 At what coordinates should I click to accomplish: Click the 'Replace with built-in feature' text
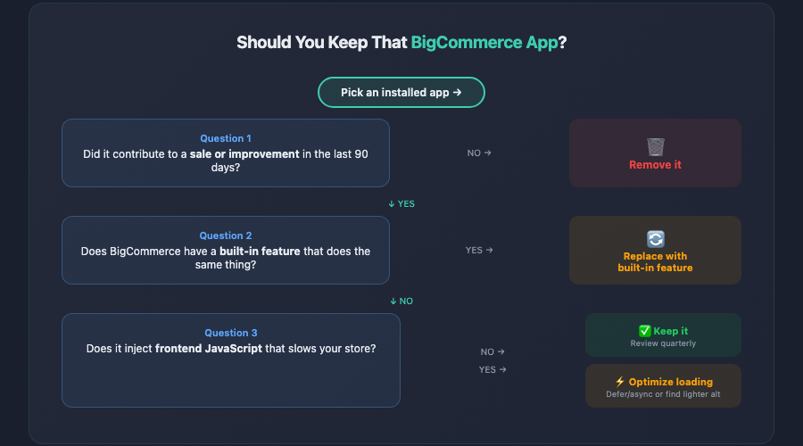pyautogui.click(x=655, y=261)
